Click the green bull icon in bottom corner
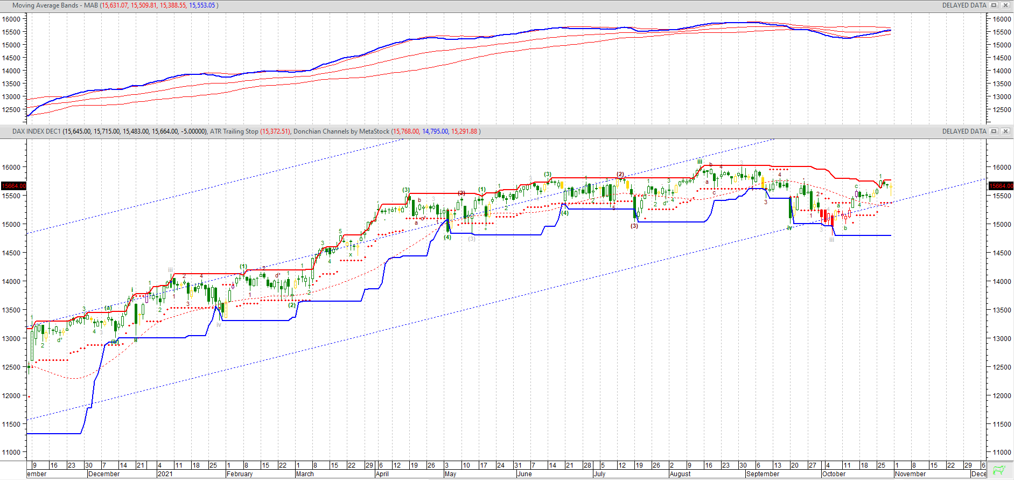 click(x=999, y=470)
